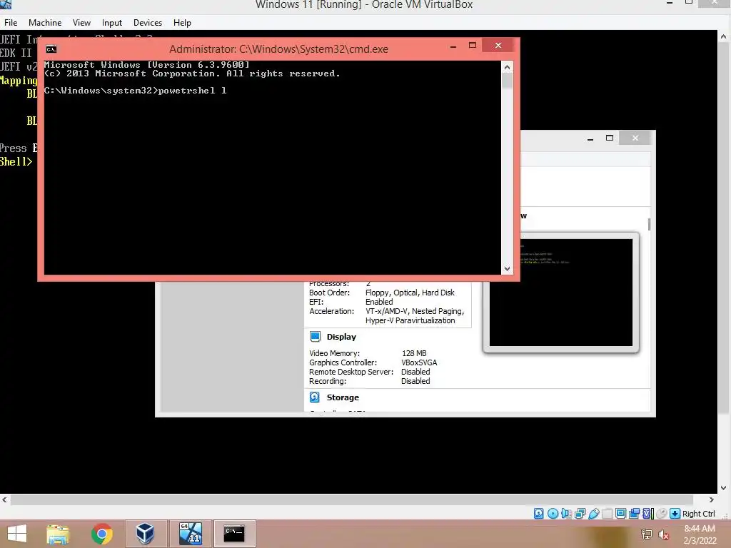Viewport: 731px width, 548px height.
Task: Click the 'Remote Desktop Server:' label
Action: (x=351, y=372)
